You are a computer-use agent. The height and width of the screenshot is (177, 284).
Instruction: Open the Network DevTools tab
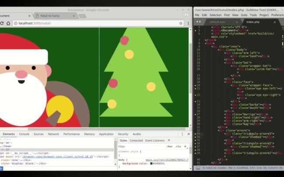(53, 134)
